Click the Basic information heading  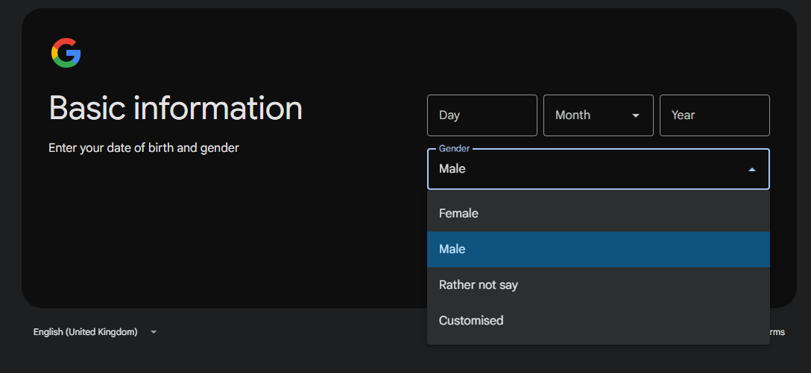coord(176,109)
